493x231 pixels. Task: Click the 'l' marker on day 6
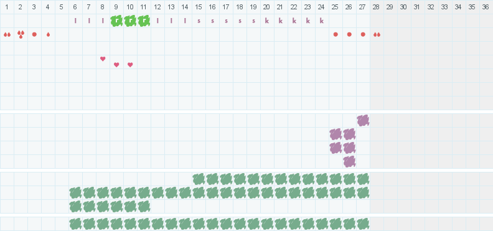click(75, 21)
